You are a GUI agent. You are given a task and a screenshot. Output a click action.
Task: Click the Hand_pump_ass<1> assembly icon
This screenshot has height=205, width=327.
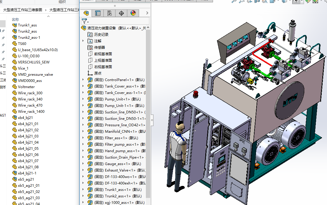pyautogui.click(x=90, y=151)
